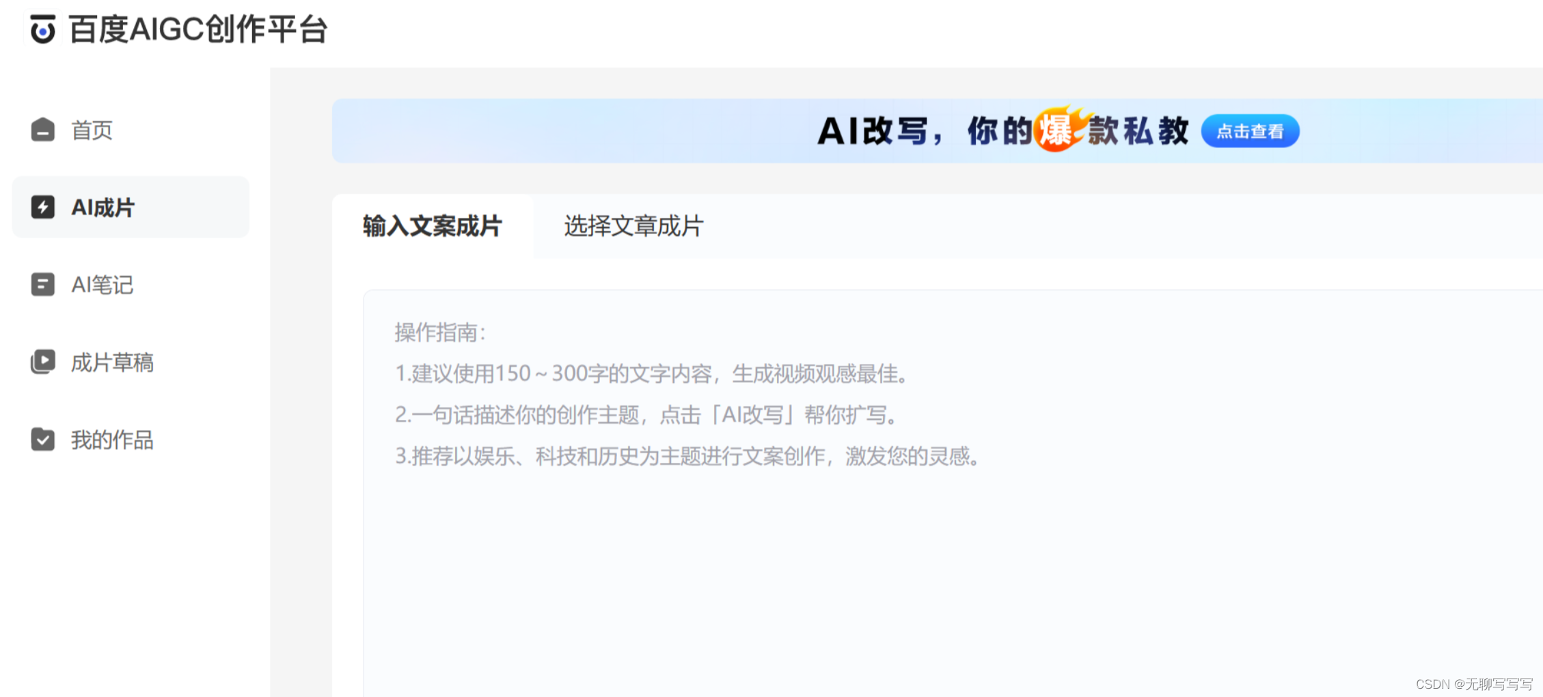The height and width of the screenshot is (697, 1543).
Task: Click into the copywriting text input area
Action: pos(953,493)
